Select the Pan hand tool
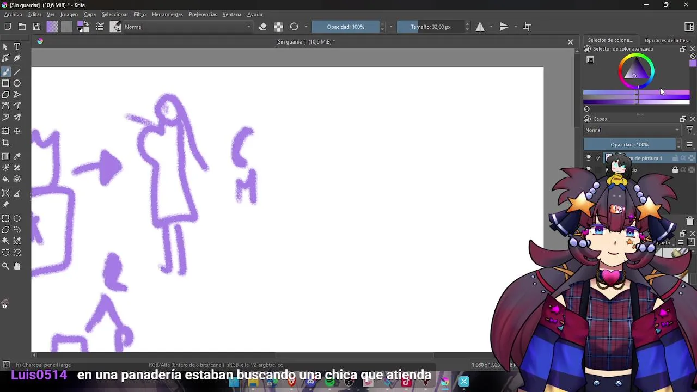Viewport: 697px width, 392px height. 17,266
